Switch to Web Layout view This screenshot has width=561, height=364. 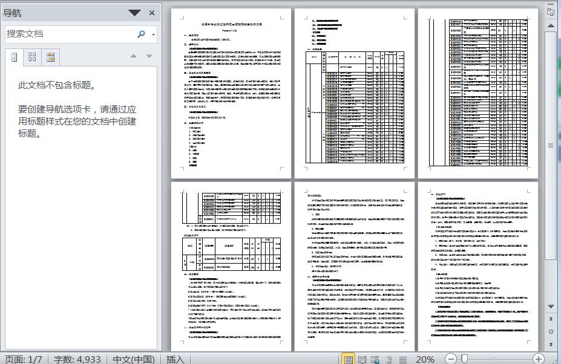[375, 359]
